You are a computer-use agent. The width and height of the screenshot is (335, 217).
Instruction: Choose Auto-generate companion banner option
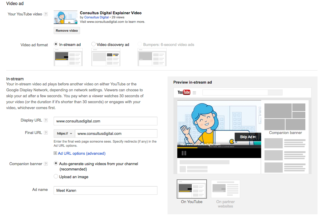[x=56, y=163]
